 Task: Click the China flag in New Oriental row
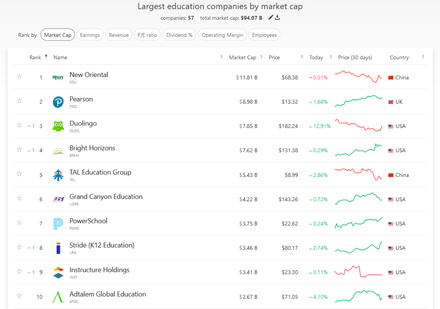391,78
